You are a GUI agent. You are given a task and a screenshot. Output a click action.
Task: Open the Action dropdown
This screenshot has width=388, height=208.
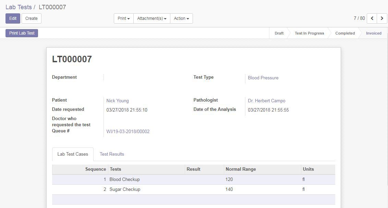pos(181,18)
